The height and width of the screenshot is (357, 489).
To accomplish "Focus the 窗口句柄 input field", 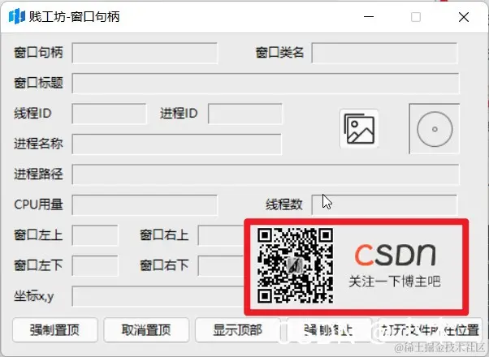I will coord(145,53).
